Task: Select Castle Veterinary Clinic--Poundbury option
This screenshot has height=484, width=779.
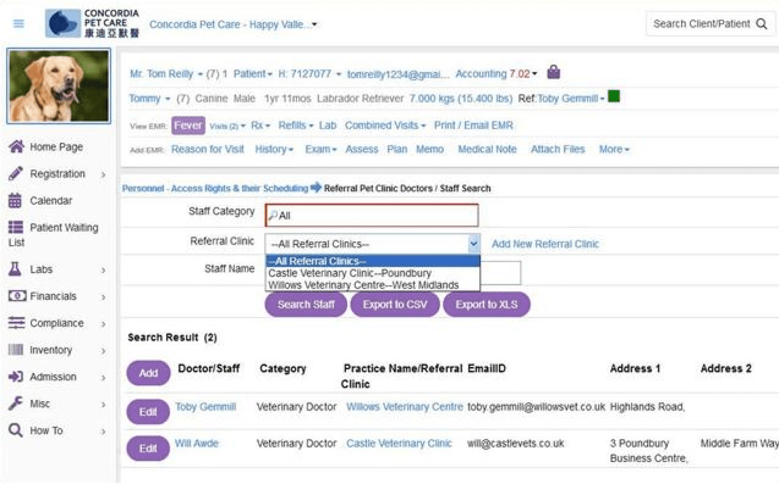Action: pyautogui.click(x=350, y=273)
